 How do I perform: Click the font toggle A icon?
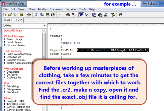pos(87,15)
